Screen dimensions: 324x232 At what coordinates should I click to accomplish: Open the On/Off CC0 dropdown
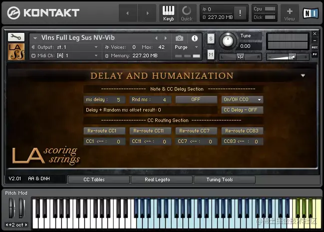(242, 100)
